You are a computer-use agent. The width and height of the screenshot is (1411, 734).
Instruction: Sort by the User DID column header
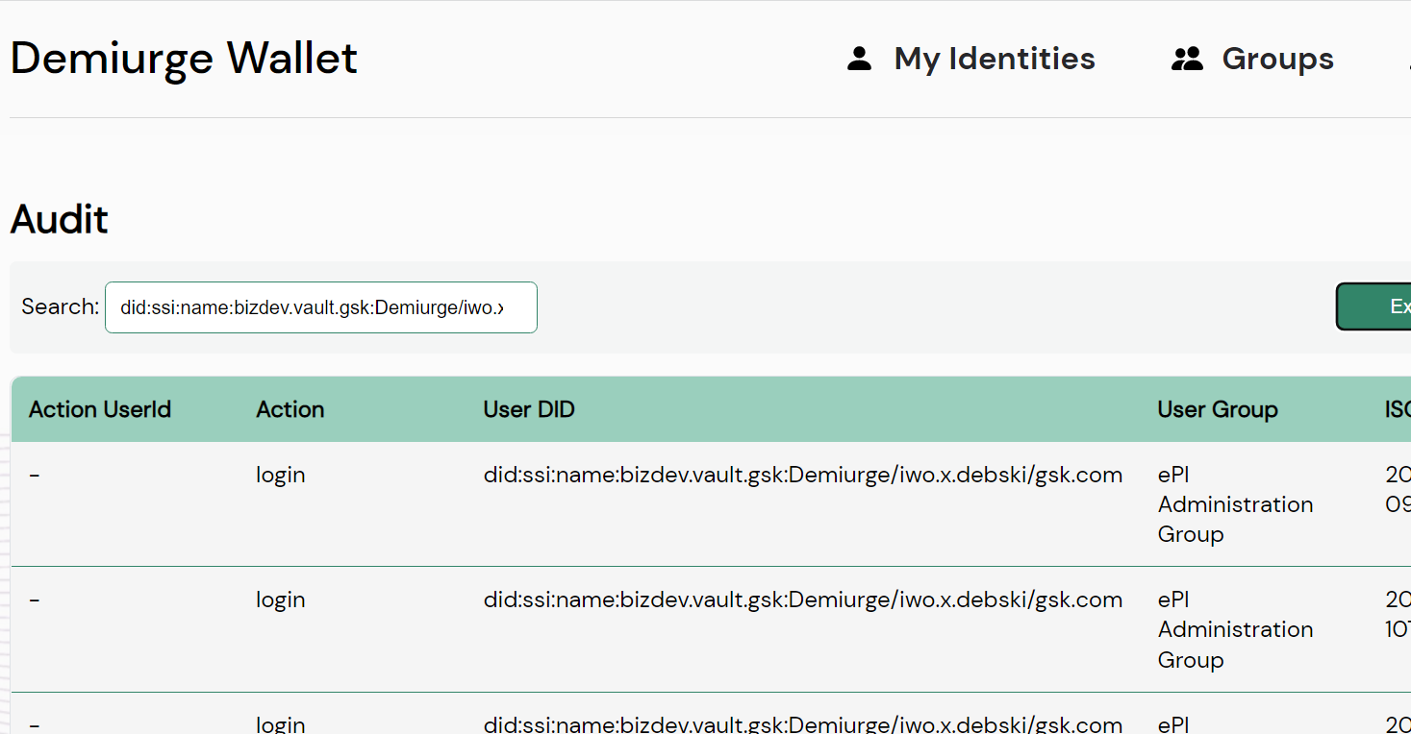coord(528,409)
